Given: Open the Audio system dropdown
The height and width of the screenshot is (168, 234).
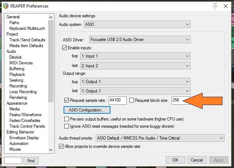Looking at the screenshot, I should (x=137, y=24).
